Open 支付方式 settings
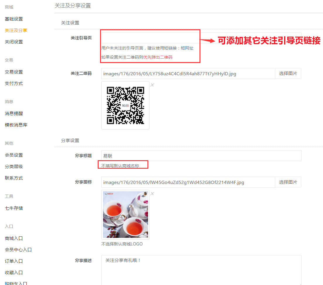 pyautogui.click(x=14, y=83)
